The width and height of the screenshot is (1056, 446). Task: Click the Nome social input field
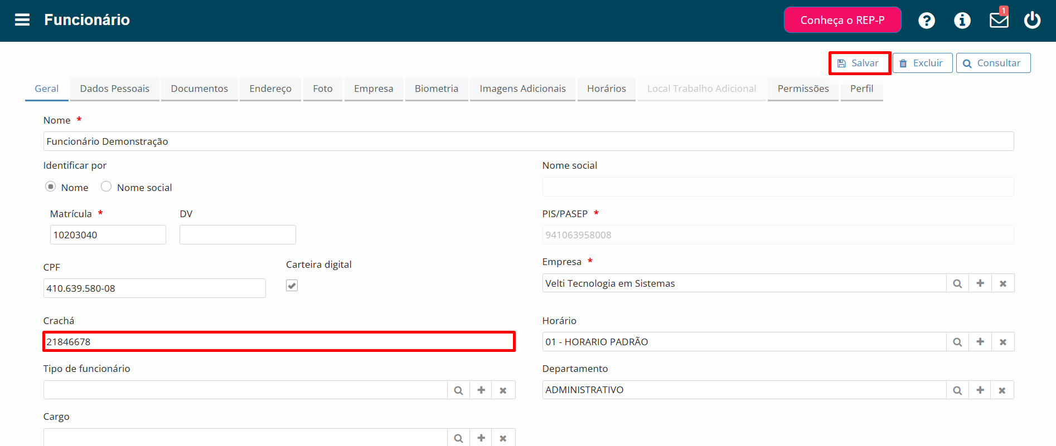778,187
